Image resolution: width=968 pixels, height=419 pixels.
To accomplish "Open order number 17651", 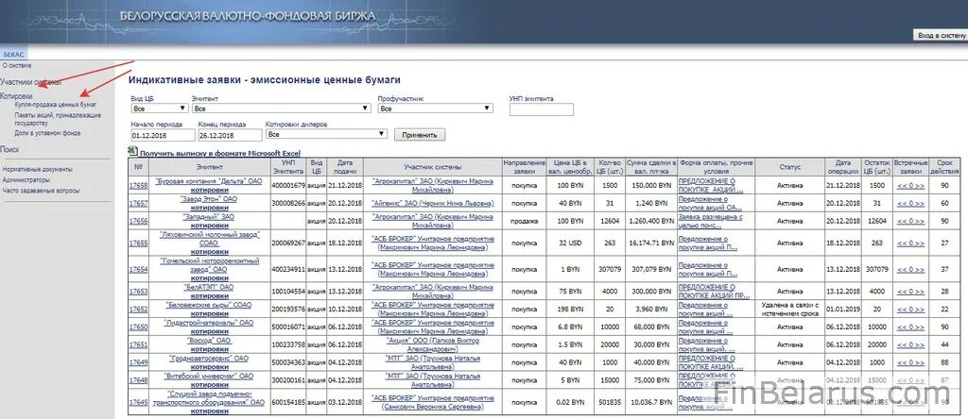I will pyautogui.click(x=138, y=345).
